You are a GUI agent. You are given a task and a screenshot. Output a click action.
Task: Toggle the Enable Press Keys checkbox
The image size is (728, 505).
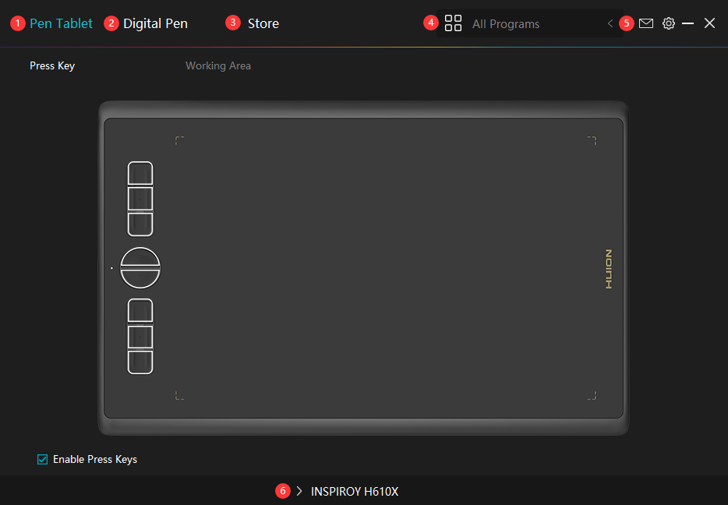(x=43, y=459)
